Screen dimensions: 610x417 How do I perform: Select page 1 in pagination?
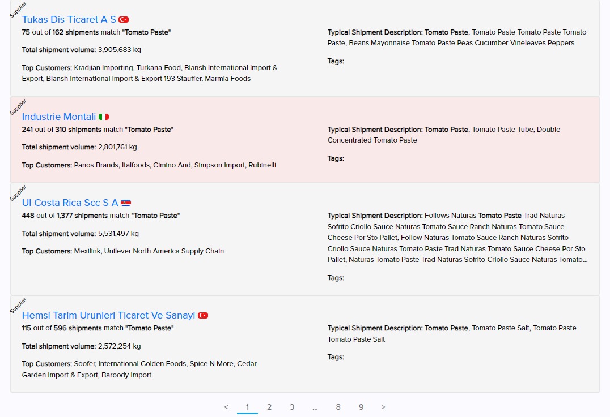247,407
